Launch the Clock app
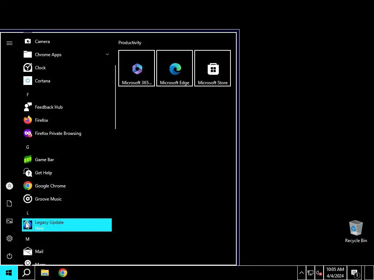This screenshot has height=280, width=374. 67,67
